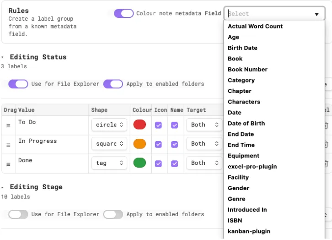This screenshot has width=332, height=240.
Task: Select Chapter metadata field
Action: pyautogui.click(x=274, y=91)
